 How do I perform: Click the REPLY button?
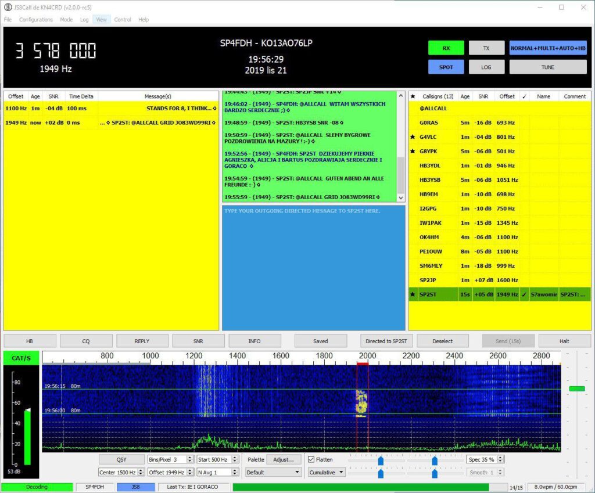click(x=142, y=341)
